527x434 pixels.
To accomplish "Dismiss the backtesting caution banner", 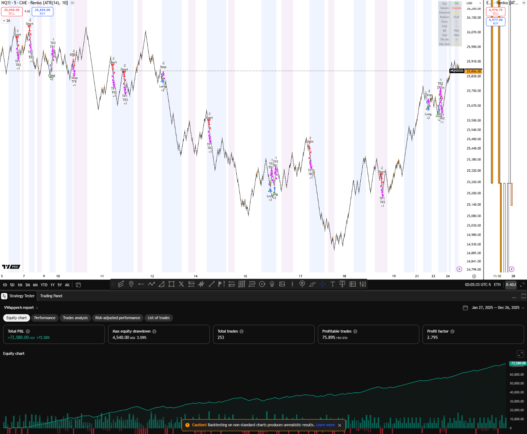I will [339, 425].
